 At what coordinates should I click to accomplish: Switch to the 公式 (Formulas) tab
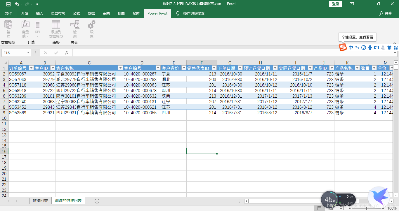(x=77, y=13)
